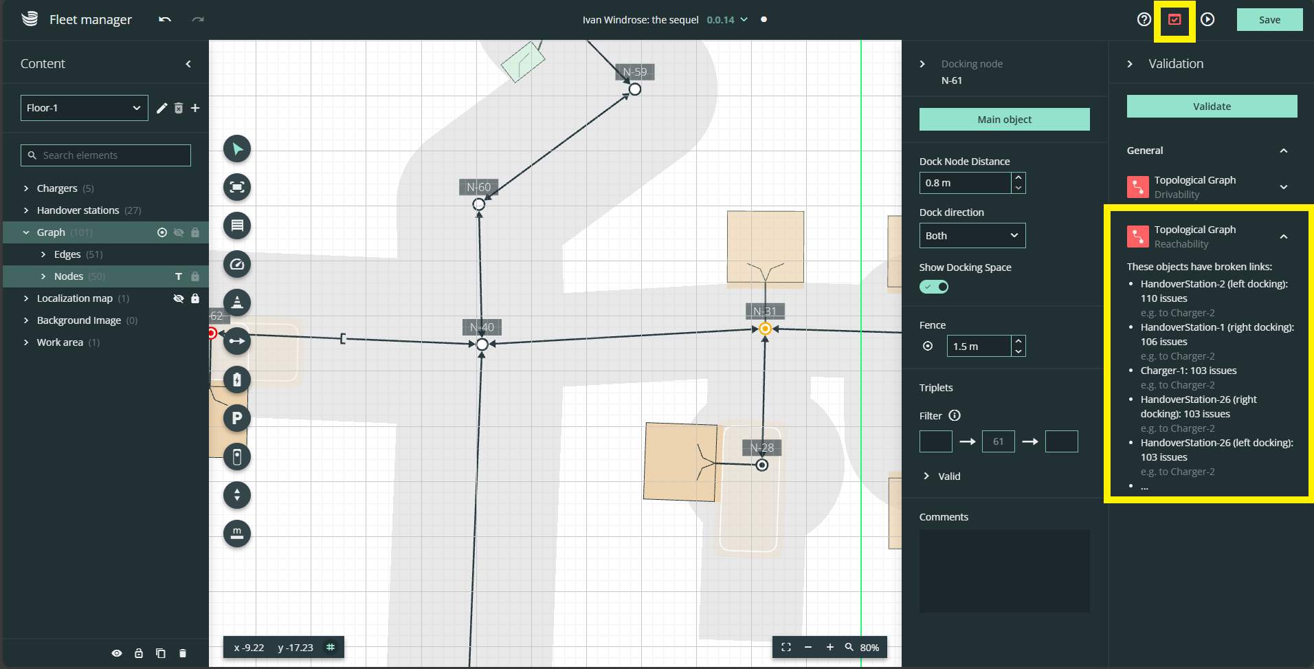Click the measure distance tool
Viewport: 1314px width, 669px height.
237,534
